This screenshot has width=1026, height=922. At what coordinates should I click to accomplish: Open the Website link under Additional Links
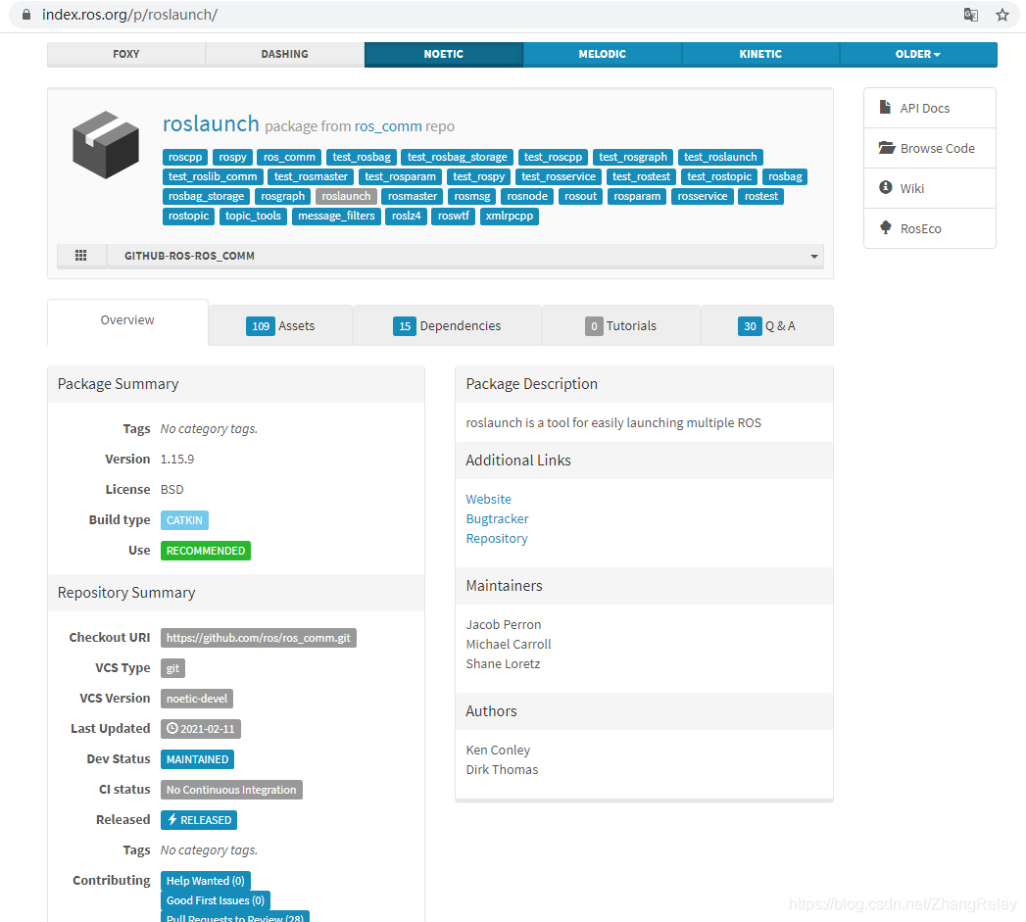(x=488, y=500)
